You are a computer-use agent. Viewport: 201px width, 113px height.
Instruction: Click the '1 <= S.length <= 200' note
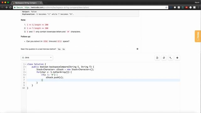tap(38, 25)
